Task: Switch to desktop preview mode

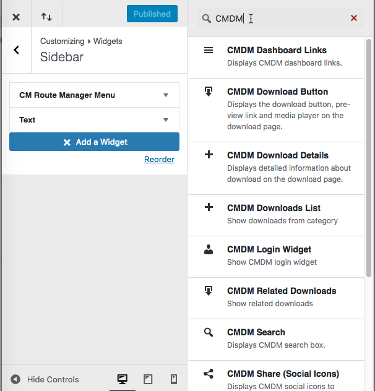Action: pos(123,379)
